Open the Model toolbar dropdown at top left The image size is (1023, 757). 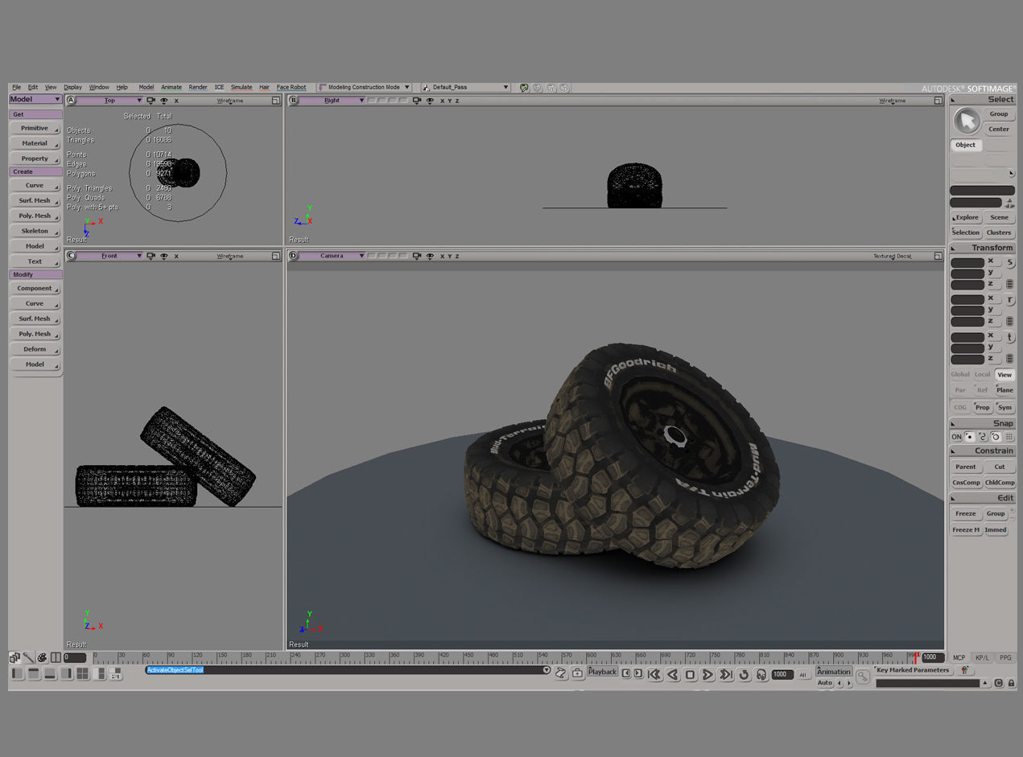click(35, 99)
